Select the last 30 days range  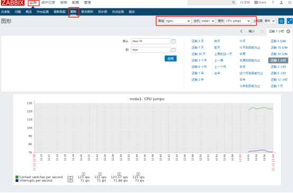coord(198,54)
